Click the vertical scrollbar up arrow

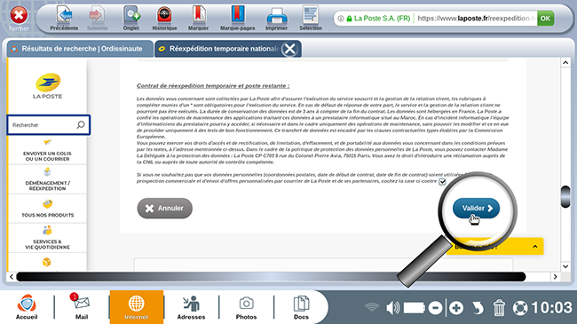[565, 63]
